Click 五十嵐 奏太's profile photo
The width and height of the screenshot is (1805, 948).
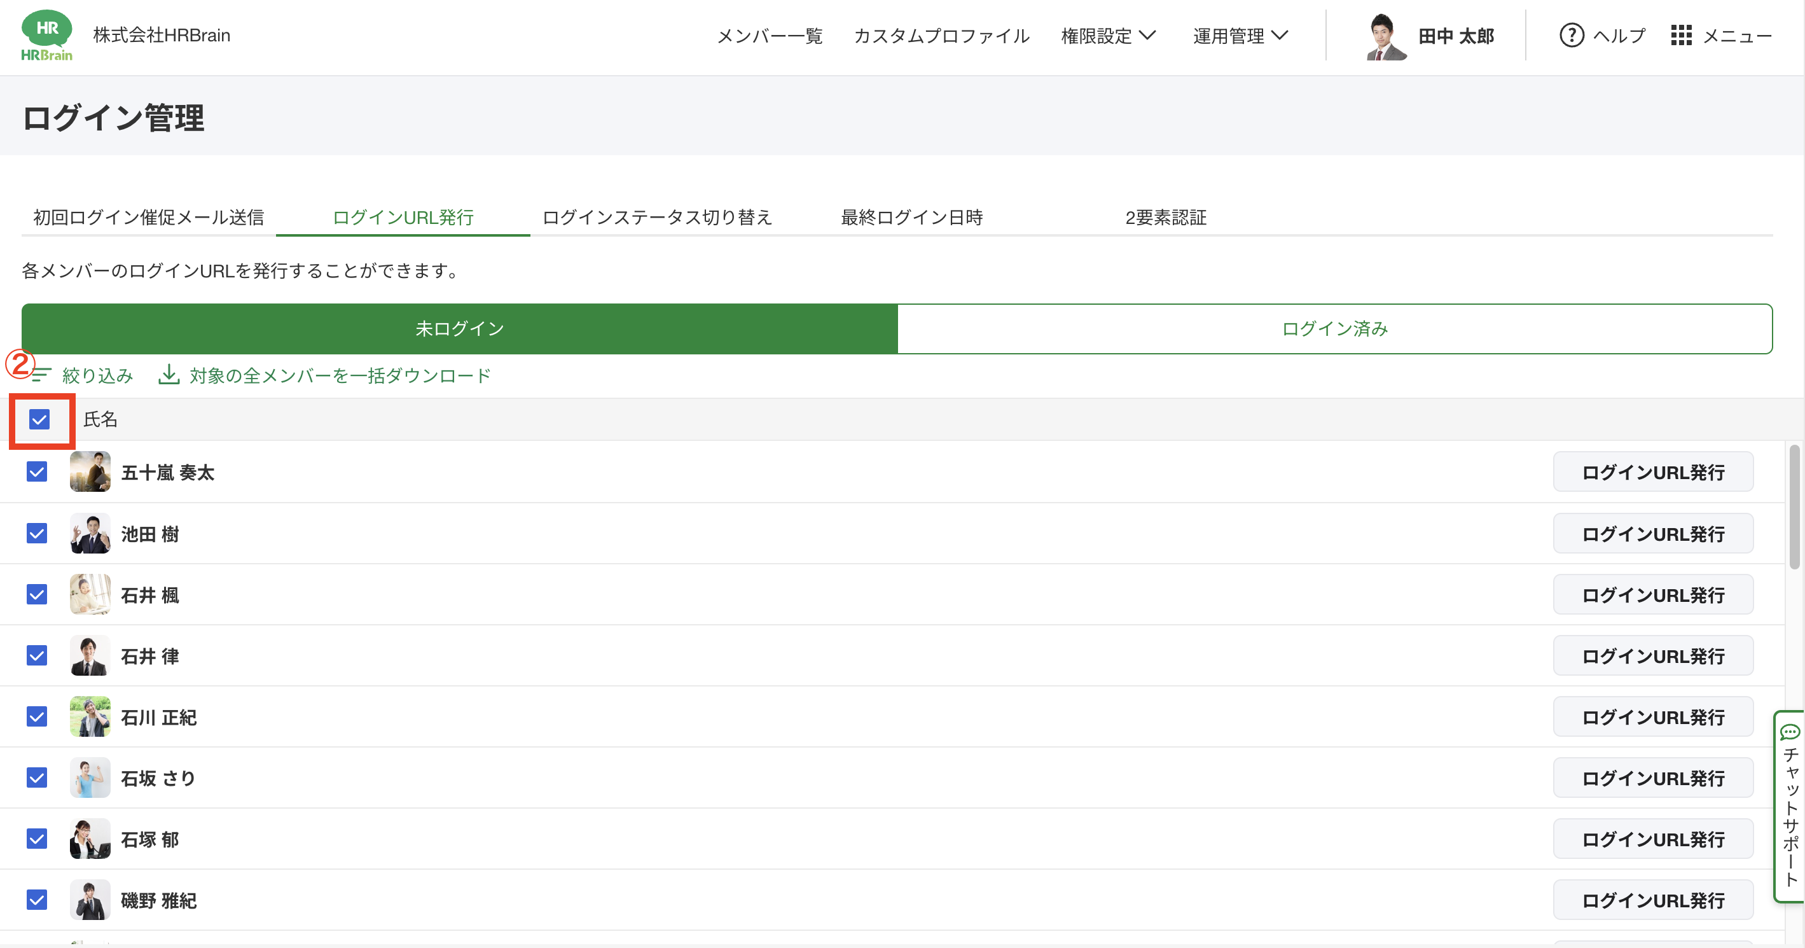click(90, 472)
